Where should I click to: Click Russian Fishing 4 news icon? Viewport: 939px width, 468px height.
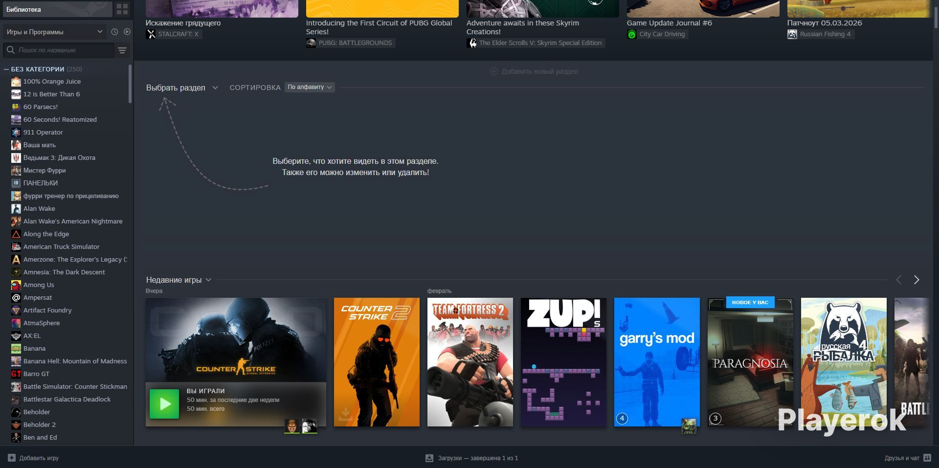coord(792,34)
